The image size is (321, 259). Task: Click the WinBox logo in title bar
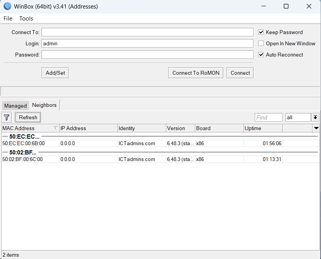click(7, 6)
